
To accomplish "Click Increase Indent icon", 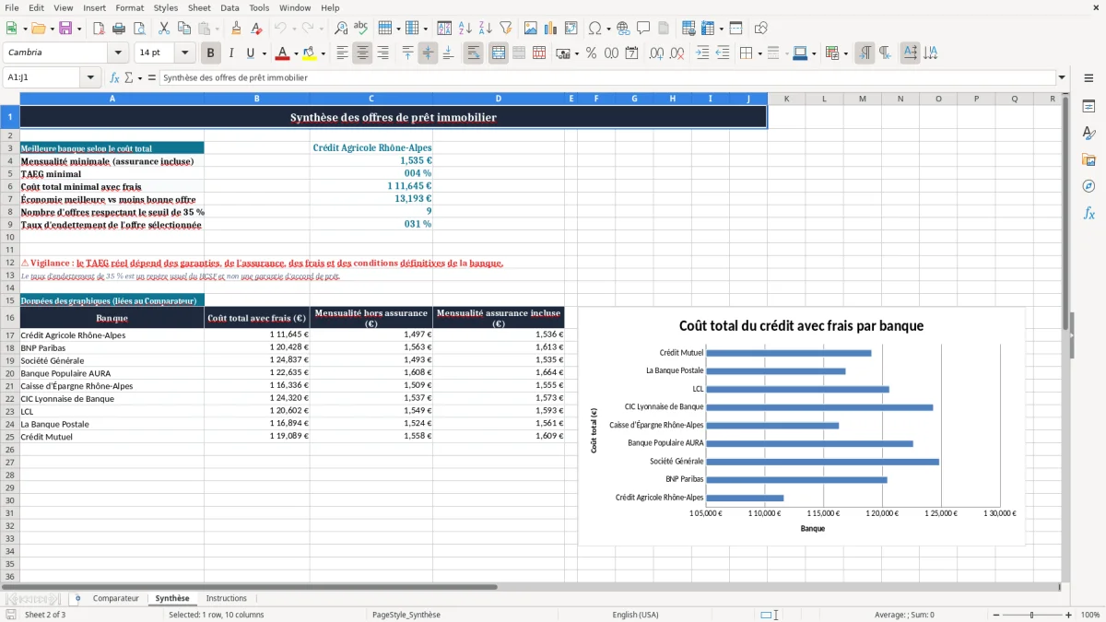I will [x=702, y=53].
